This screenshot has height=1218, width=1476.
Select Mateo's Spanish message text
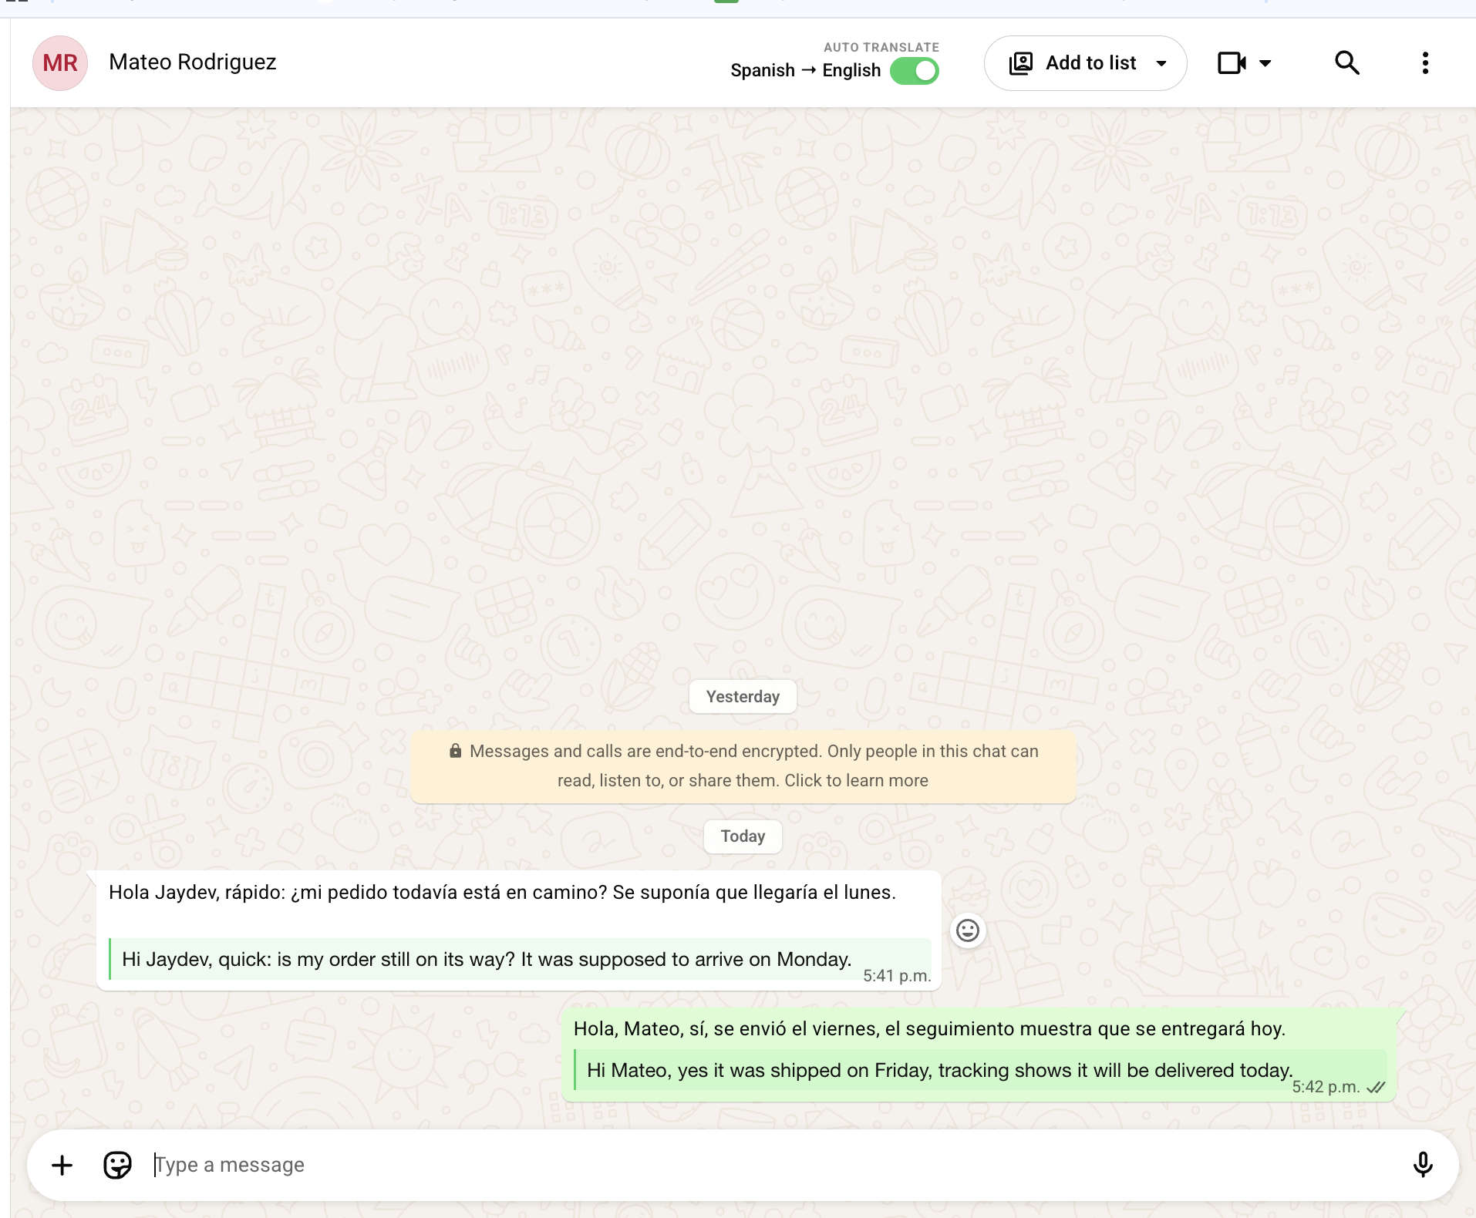[502, 892]
